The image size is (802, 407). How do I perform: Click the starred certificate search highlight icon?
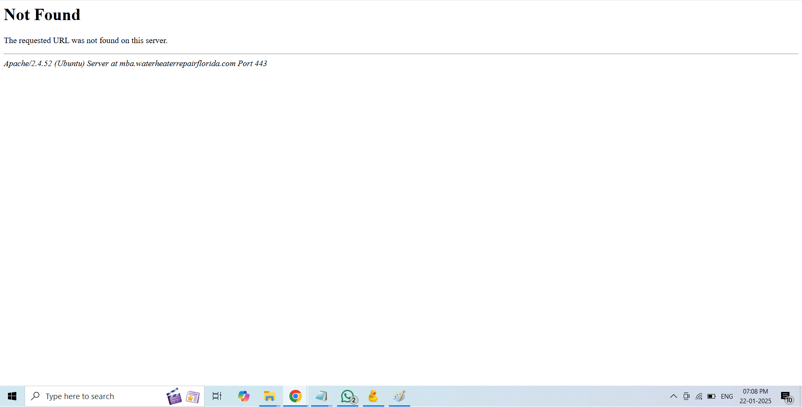point(193,397)
